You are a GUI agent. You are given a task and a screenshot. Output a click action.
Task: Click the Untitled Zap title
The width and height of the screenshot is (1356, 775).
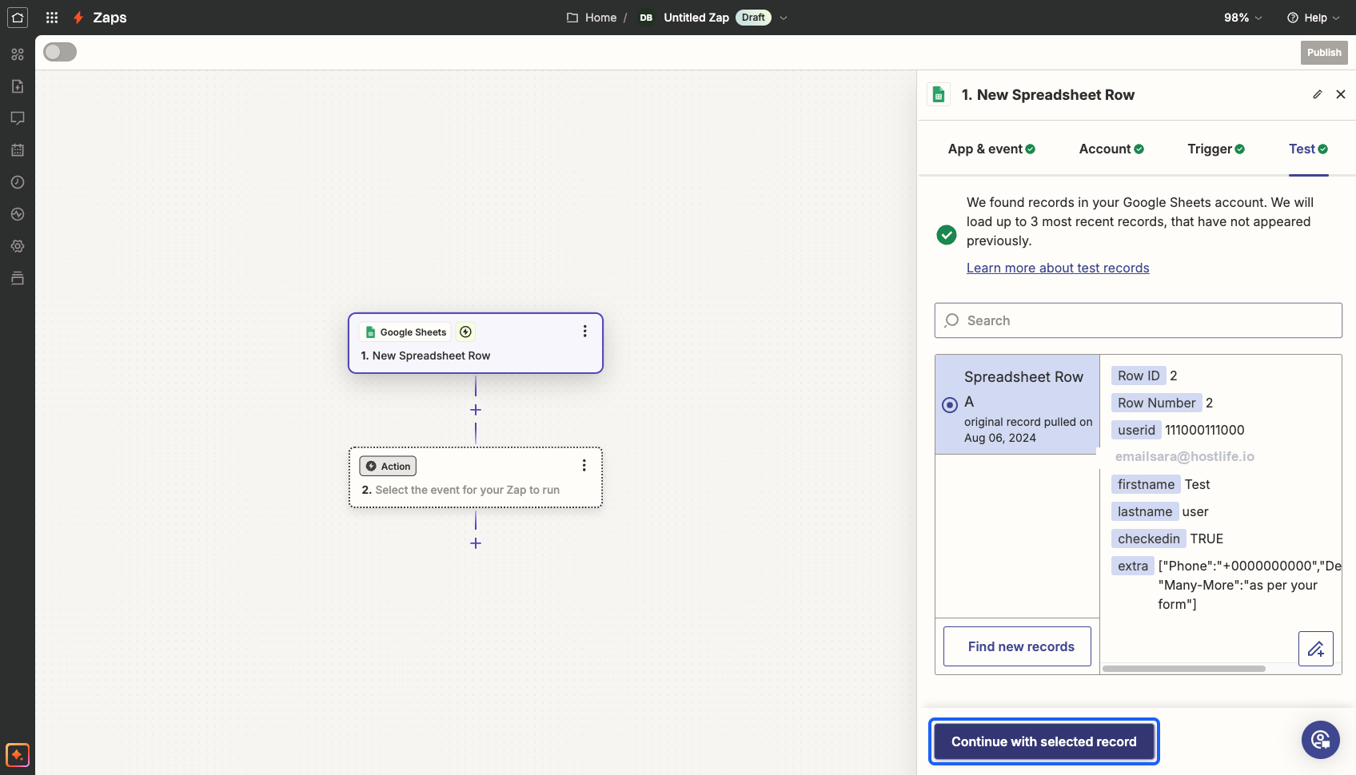coord(696,18)
